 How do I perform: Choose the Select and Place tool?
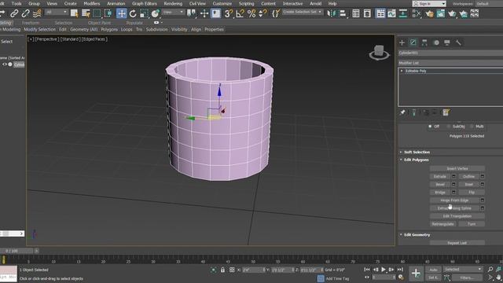[156, 13]
